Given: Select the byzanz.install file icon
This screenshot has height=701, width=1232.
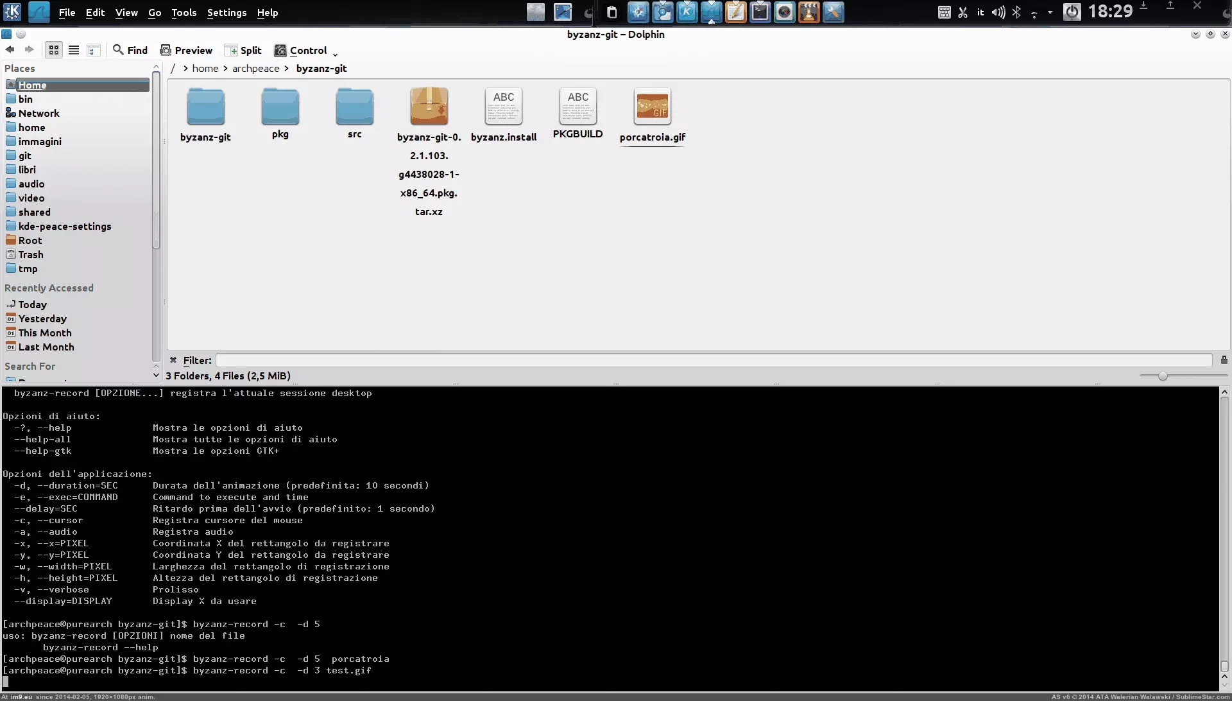Looking at the screenshot, I should [504, 107].
